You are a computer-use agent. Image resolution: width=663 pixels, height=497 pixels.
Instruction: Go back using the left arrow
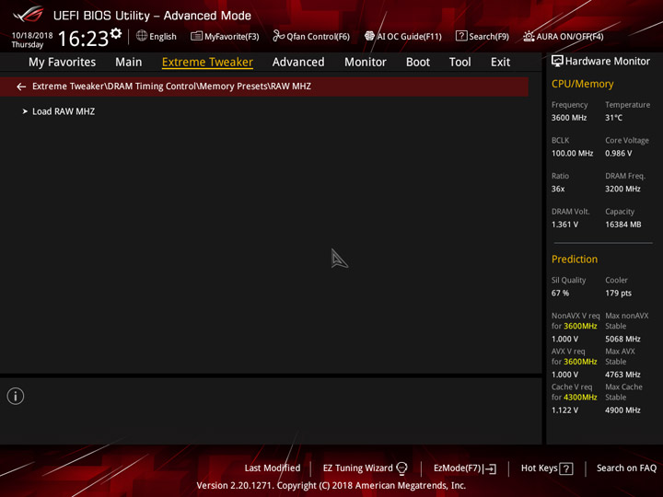[x=21, y=87]
